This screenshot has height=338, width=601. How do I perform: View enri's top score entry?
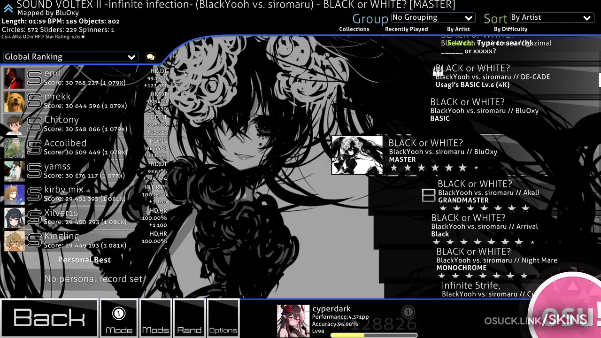click(85, 78)
